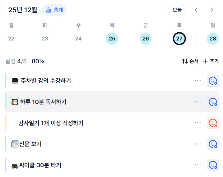Open the 순서 sort order control
This screenshot has height=177, width=223.
point(190,61)
